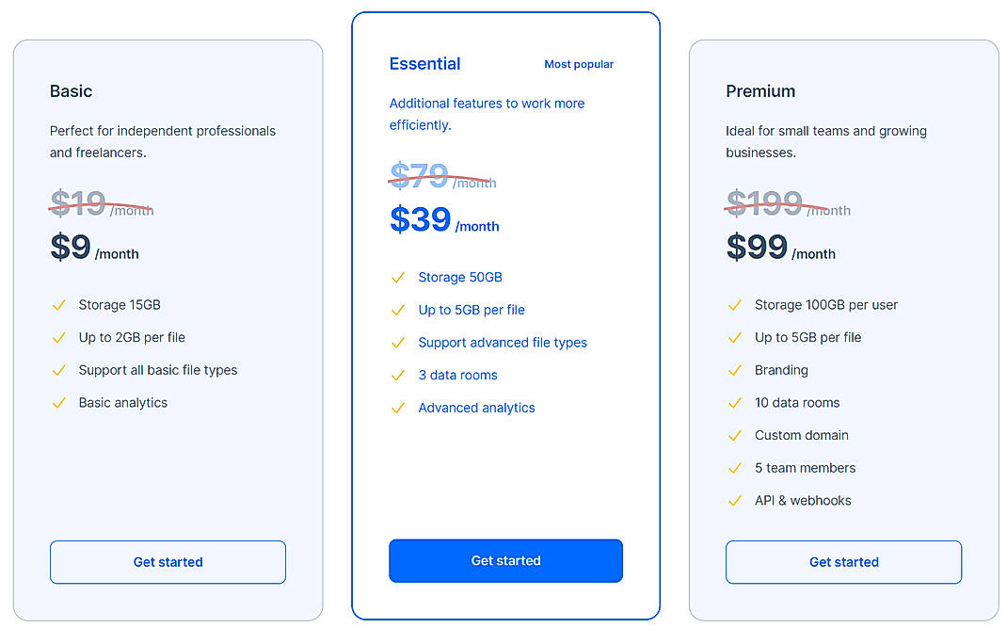The width and height of the screenshot is (1007, 628).
Task: Click the checkmark next to 3 data rooms
Action: pyautogui.click(x=397, y=375)
